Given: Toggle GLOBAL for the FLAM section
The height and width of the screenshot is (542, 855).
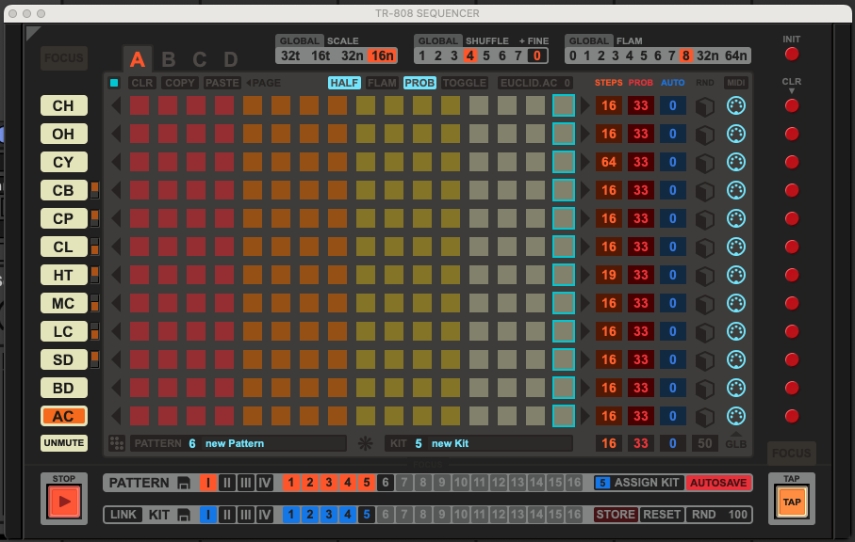Looking at the screenshot, I should 589,40.
